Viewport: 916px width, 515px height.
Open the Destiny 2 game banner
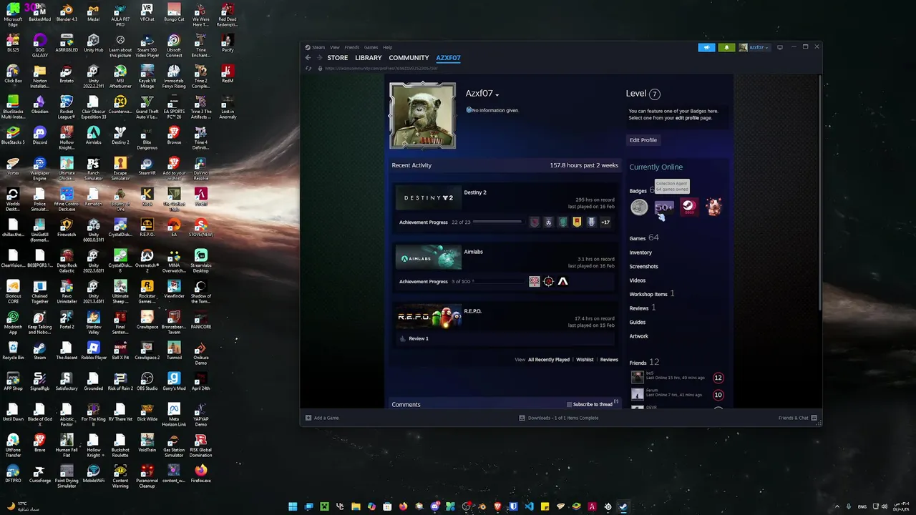coord(429,198)
